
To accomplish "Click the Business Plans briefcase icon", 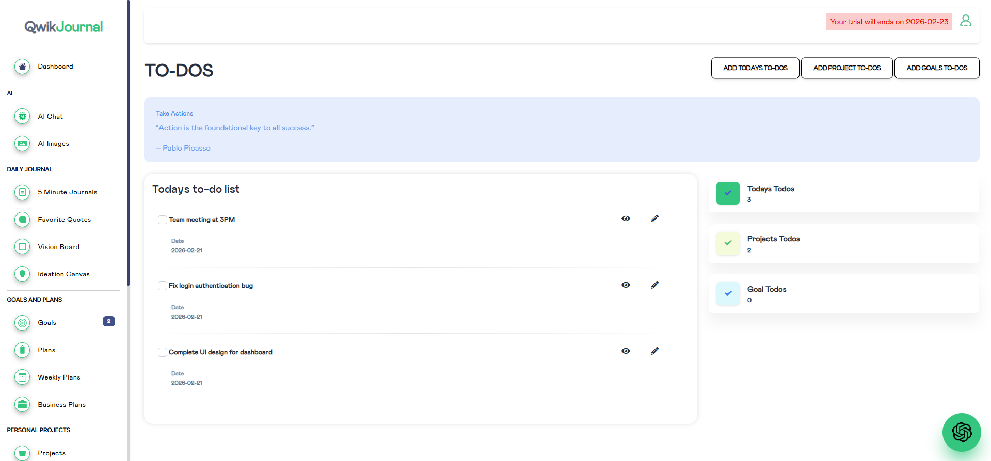I will point(22,405).
